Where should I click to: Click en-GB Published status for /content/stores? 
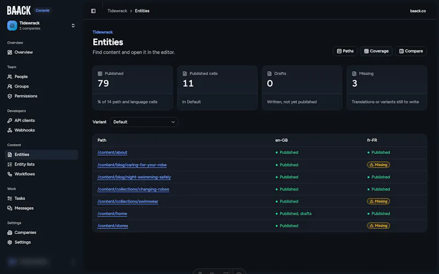[286, 226]
